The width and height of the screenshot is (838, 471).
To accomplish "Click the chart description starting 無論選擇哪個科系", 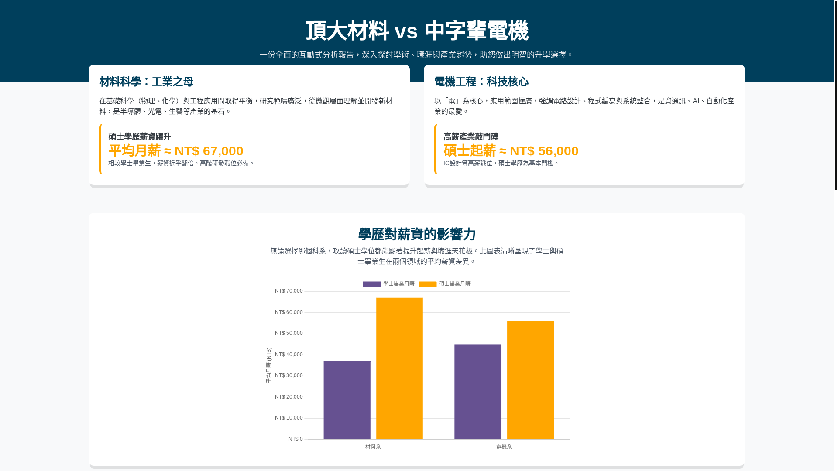I will click(x=417, y=256).
